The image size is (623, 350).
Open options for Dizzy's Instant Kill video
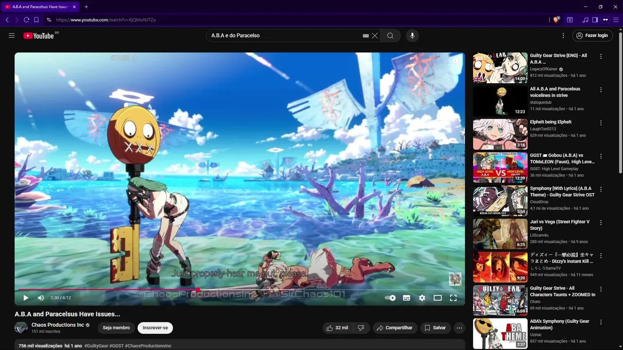click(601, 256)
